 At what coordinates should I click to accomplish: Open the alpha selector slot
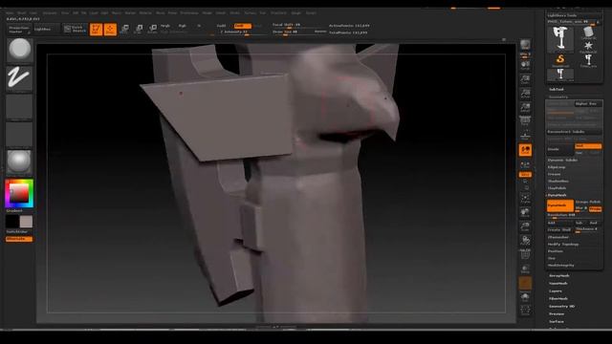pyautogui.click(x=19, y=107)
